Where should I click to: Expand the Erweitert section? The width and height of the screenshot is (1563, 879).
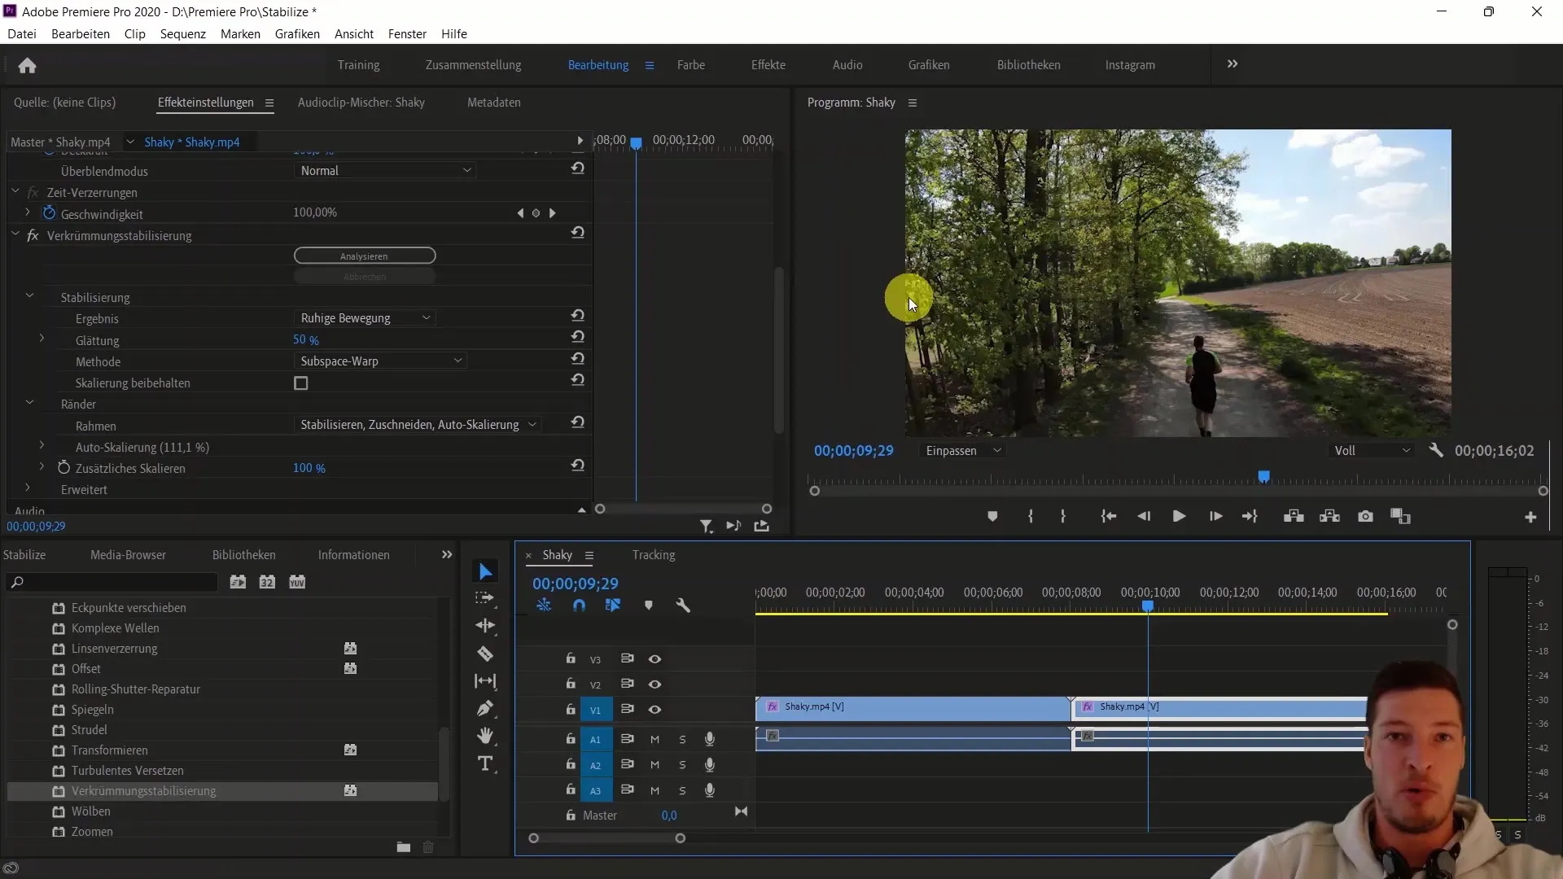click(28, 488)
